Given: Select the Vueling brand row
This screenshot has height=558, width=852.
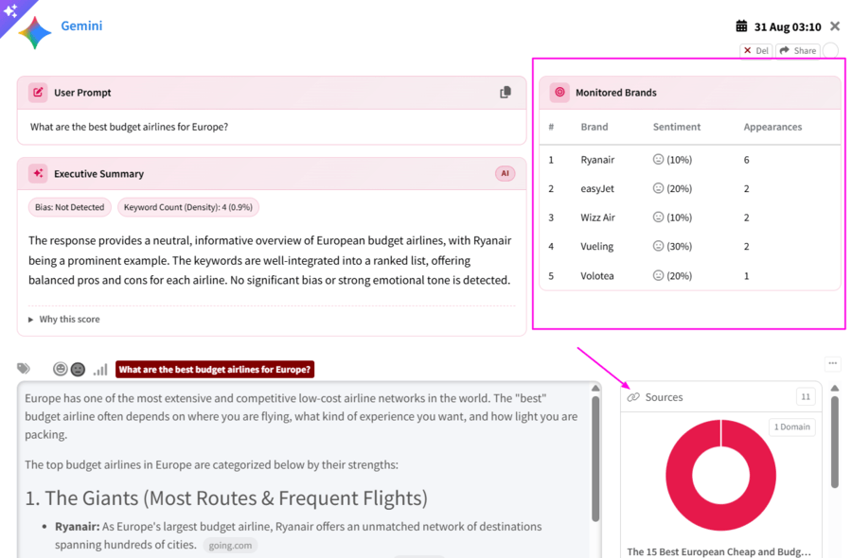Looking at the screenshot, I should point(689,246).
